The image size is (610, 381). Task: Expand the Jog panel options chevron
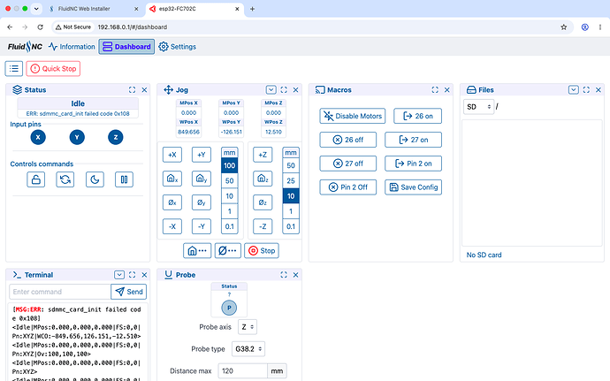271,90
